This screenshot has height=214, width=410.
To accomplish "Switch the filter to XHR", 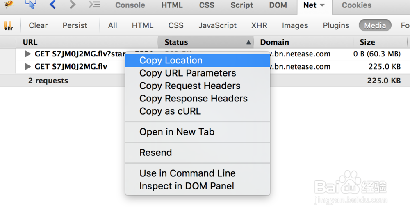I will [x=259, y=25].
